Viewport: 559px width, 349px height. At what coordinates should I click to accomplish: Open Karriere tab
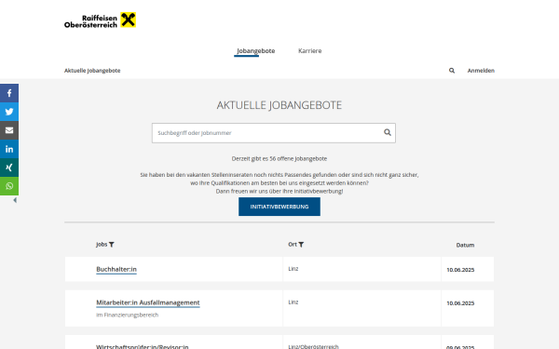310,51
